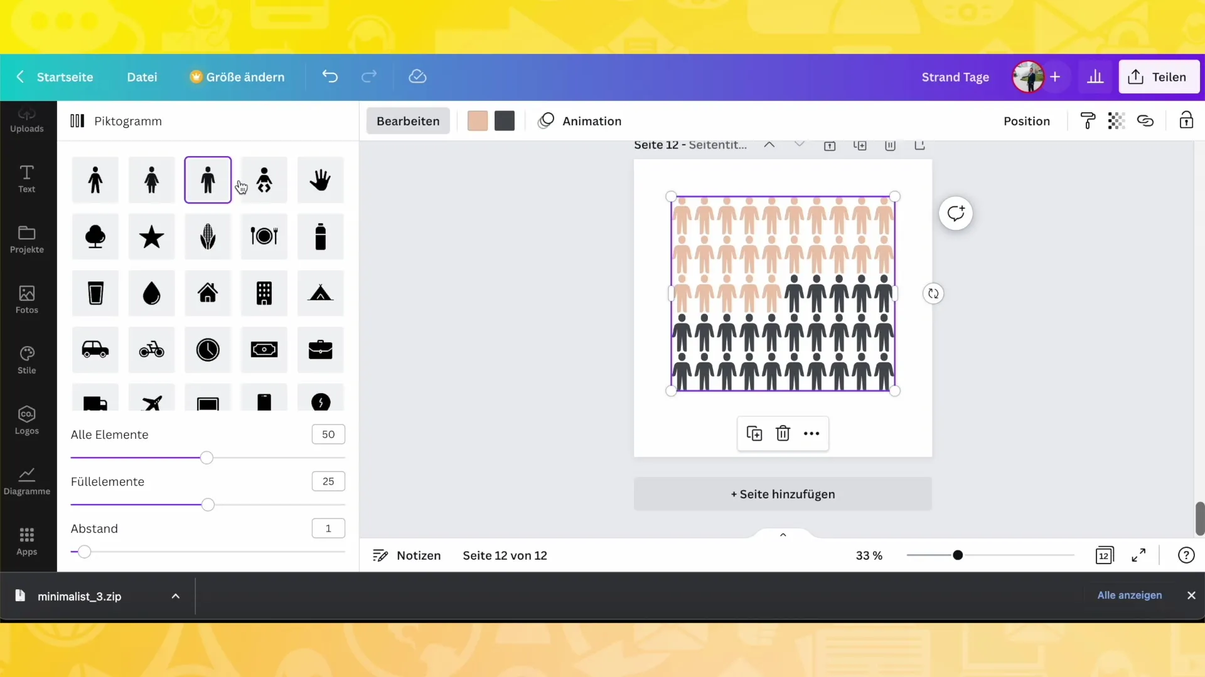This screenshot has width=1205, height=677.
Task: Toggle upload to cloud save button
Action: click(418, 77)
